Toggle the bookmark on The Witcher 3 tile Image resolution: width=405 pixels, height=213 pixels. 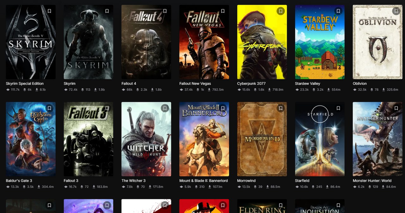(165, 108)
